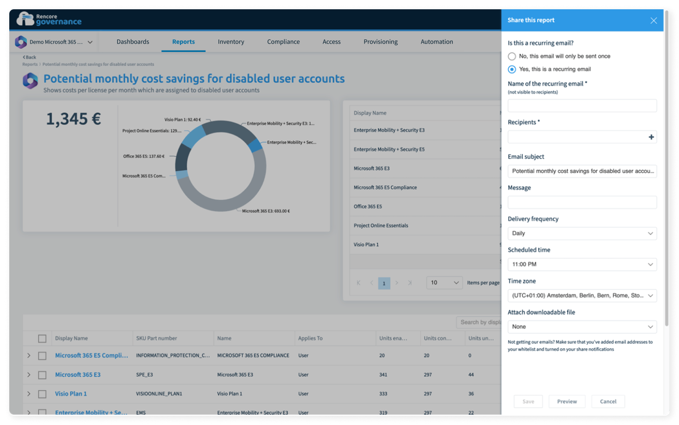Screen dimensions: 679x425
Task: Open the Scheduled time dropdown
Action: coord(582,264)
